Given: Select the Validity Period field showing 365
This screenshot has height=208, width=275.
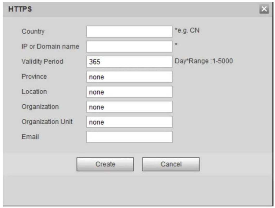Looking at the screenshot, I should [129, 62].
